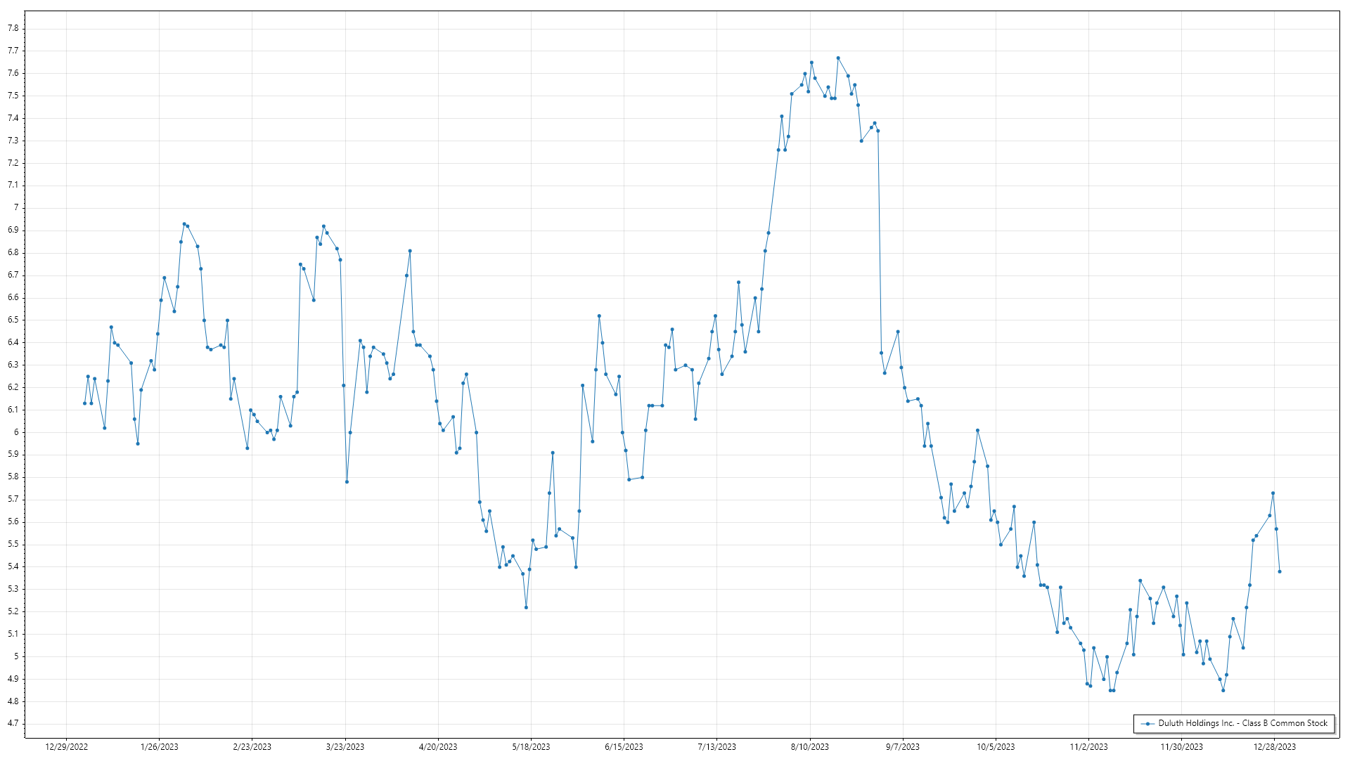Click the late December peak data point
Screen dimensions: 1350x759
tap(1273, 493)
